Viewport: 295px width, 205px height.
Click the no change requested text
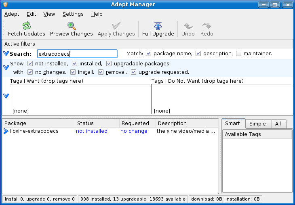[x=134, y=131]
